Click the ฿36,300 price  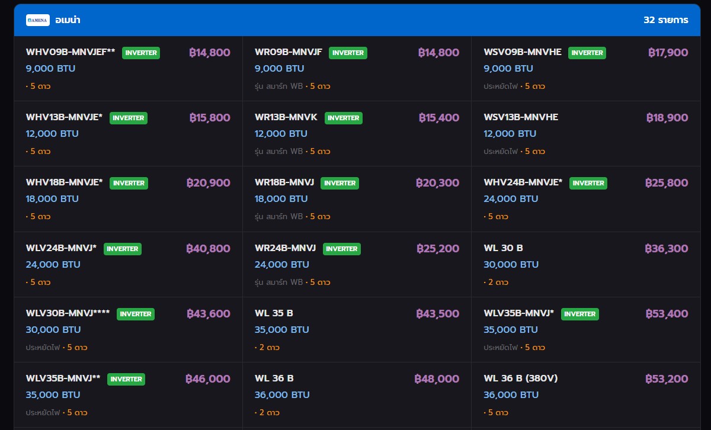click(667, 249)
